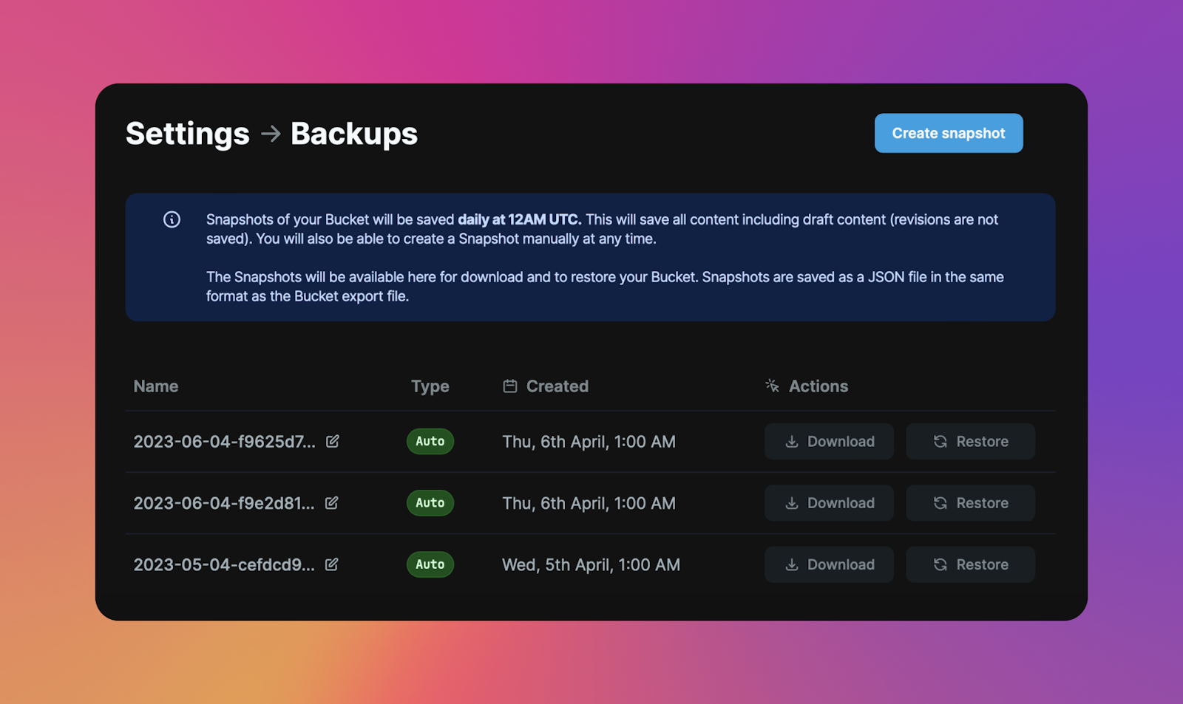Screen dimensions: 1183x704
Task: Click the Auto badge on the cefdcd9 row
Action: 430,564
